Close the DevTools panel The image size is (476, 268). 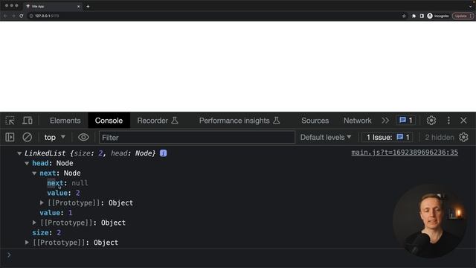pyautogui.click(x=463, y=121)
